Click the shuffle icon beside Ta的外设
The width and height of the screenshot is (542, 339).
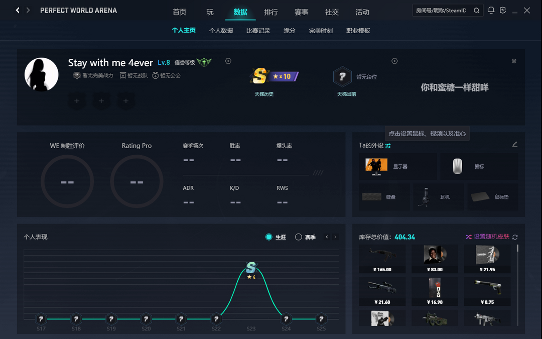(388, 146)
